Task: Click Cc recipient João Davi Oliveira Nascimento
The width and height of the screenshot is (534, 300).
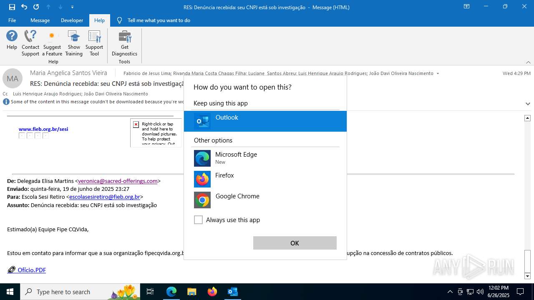Action: (116, 94)
